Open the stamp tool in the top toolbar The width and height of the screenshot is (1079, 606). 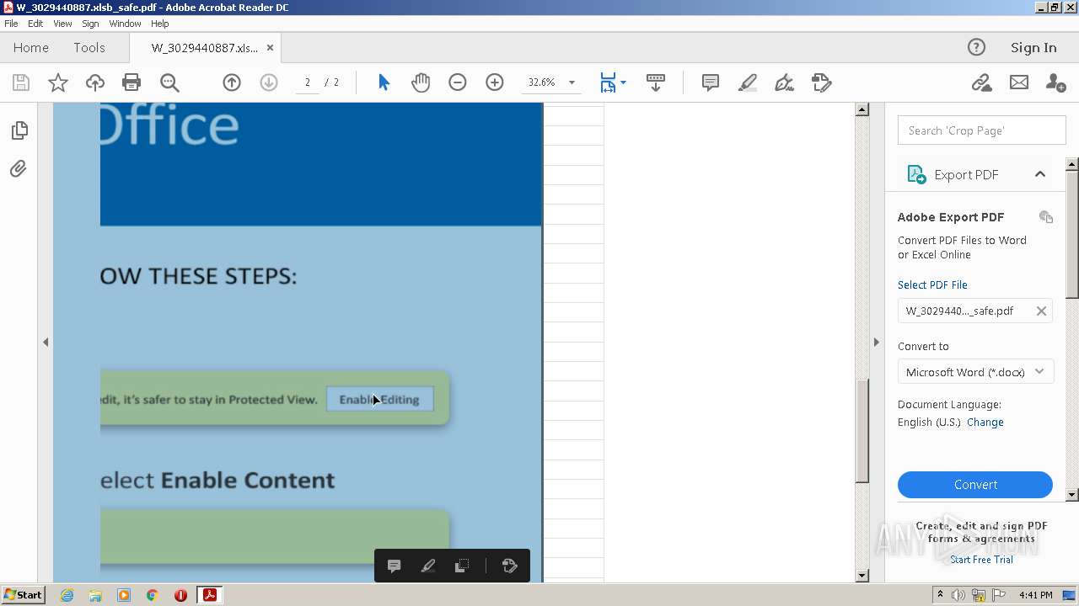coord(822,82)
